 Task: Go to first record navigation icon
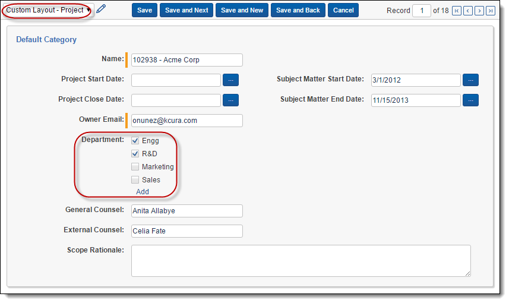point(456,11)
